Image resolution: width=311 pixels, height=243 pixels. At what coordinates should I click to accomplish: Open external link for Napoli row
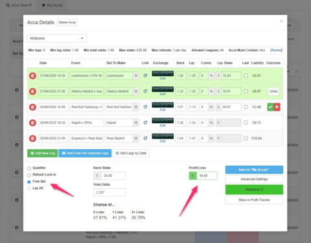pyautogui.click(x=145, y=122)
